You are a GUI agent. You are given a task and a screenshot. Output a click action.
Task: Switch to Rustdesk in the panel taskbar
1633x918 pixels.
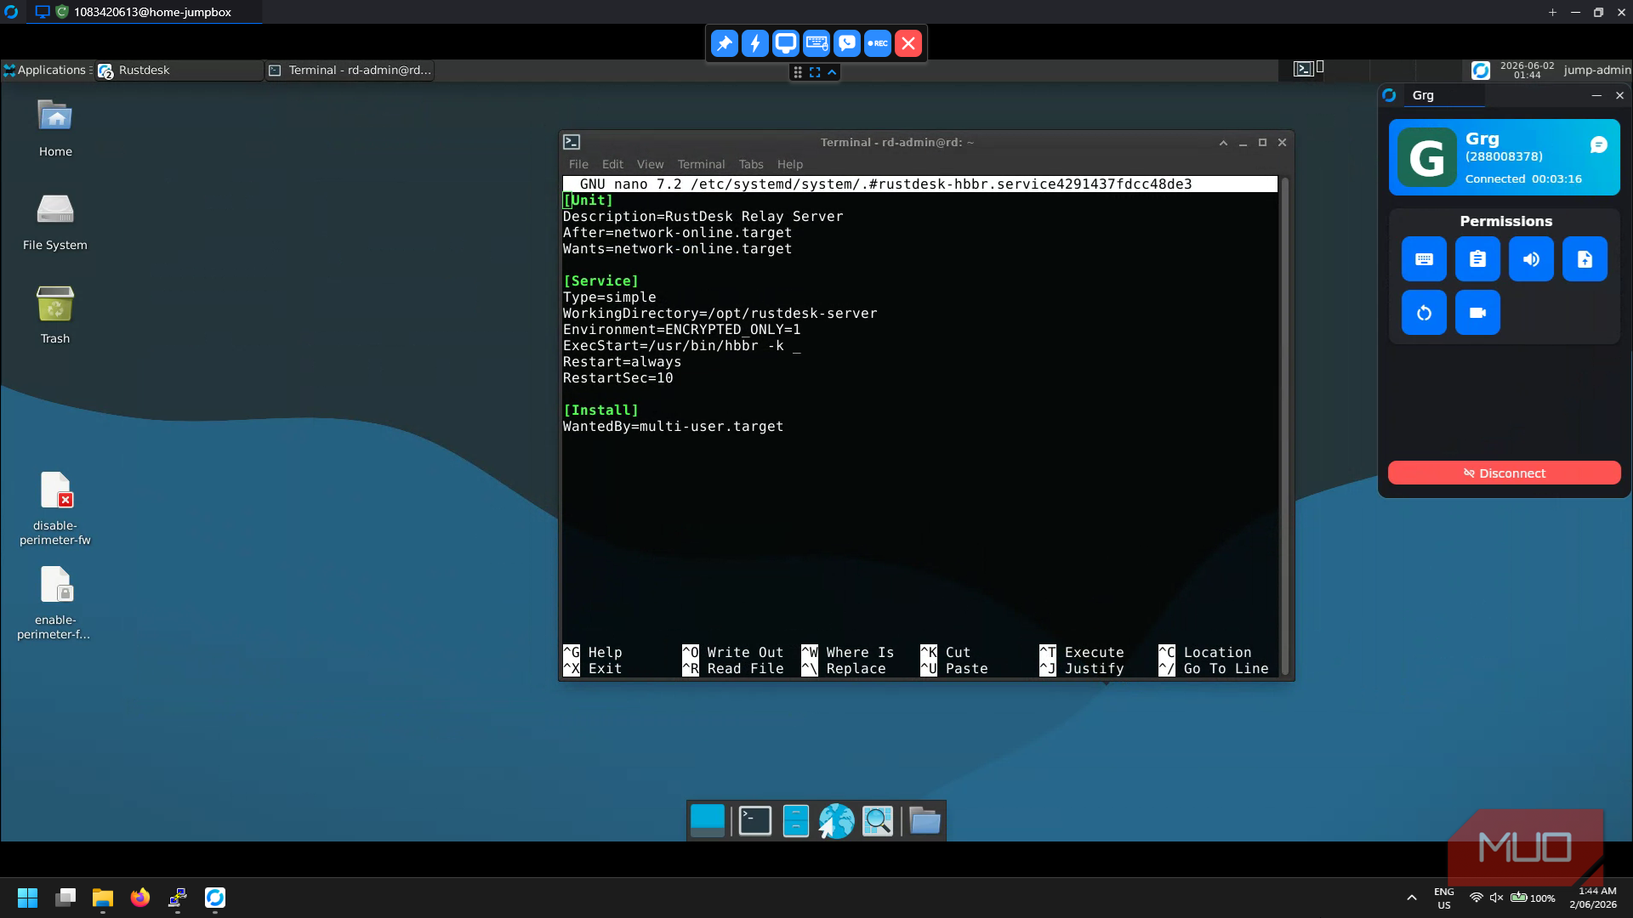(x=179, y=71)
